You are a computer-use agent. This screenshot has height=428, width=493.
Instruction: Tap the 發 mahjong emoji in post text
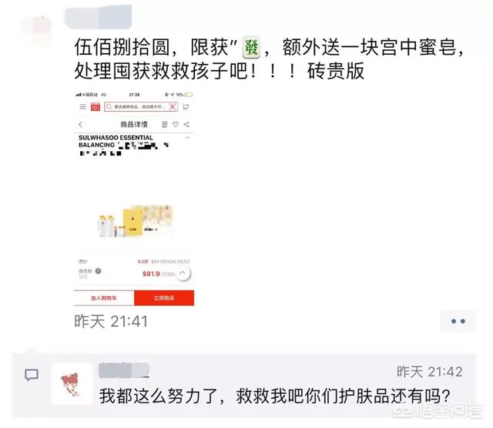pyautogui.click(x=251, y=48)
